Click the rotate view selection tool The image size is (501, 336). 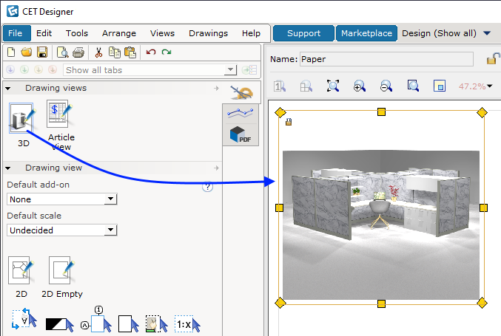pyautogui.click(x=24, y=319)
